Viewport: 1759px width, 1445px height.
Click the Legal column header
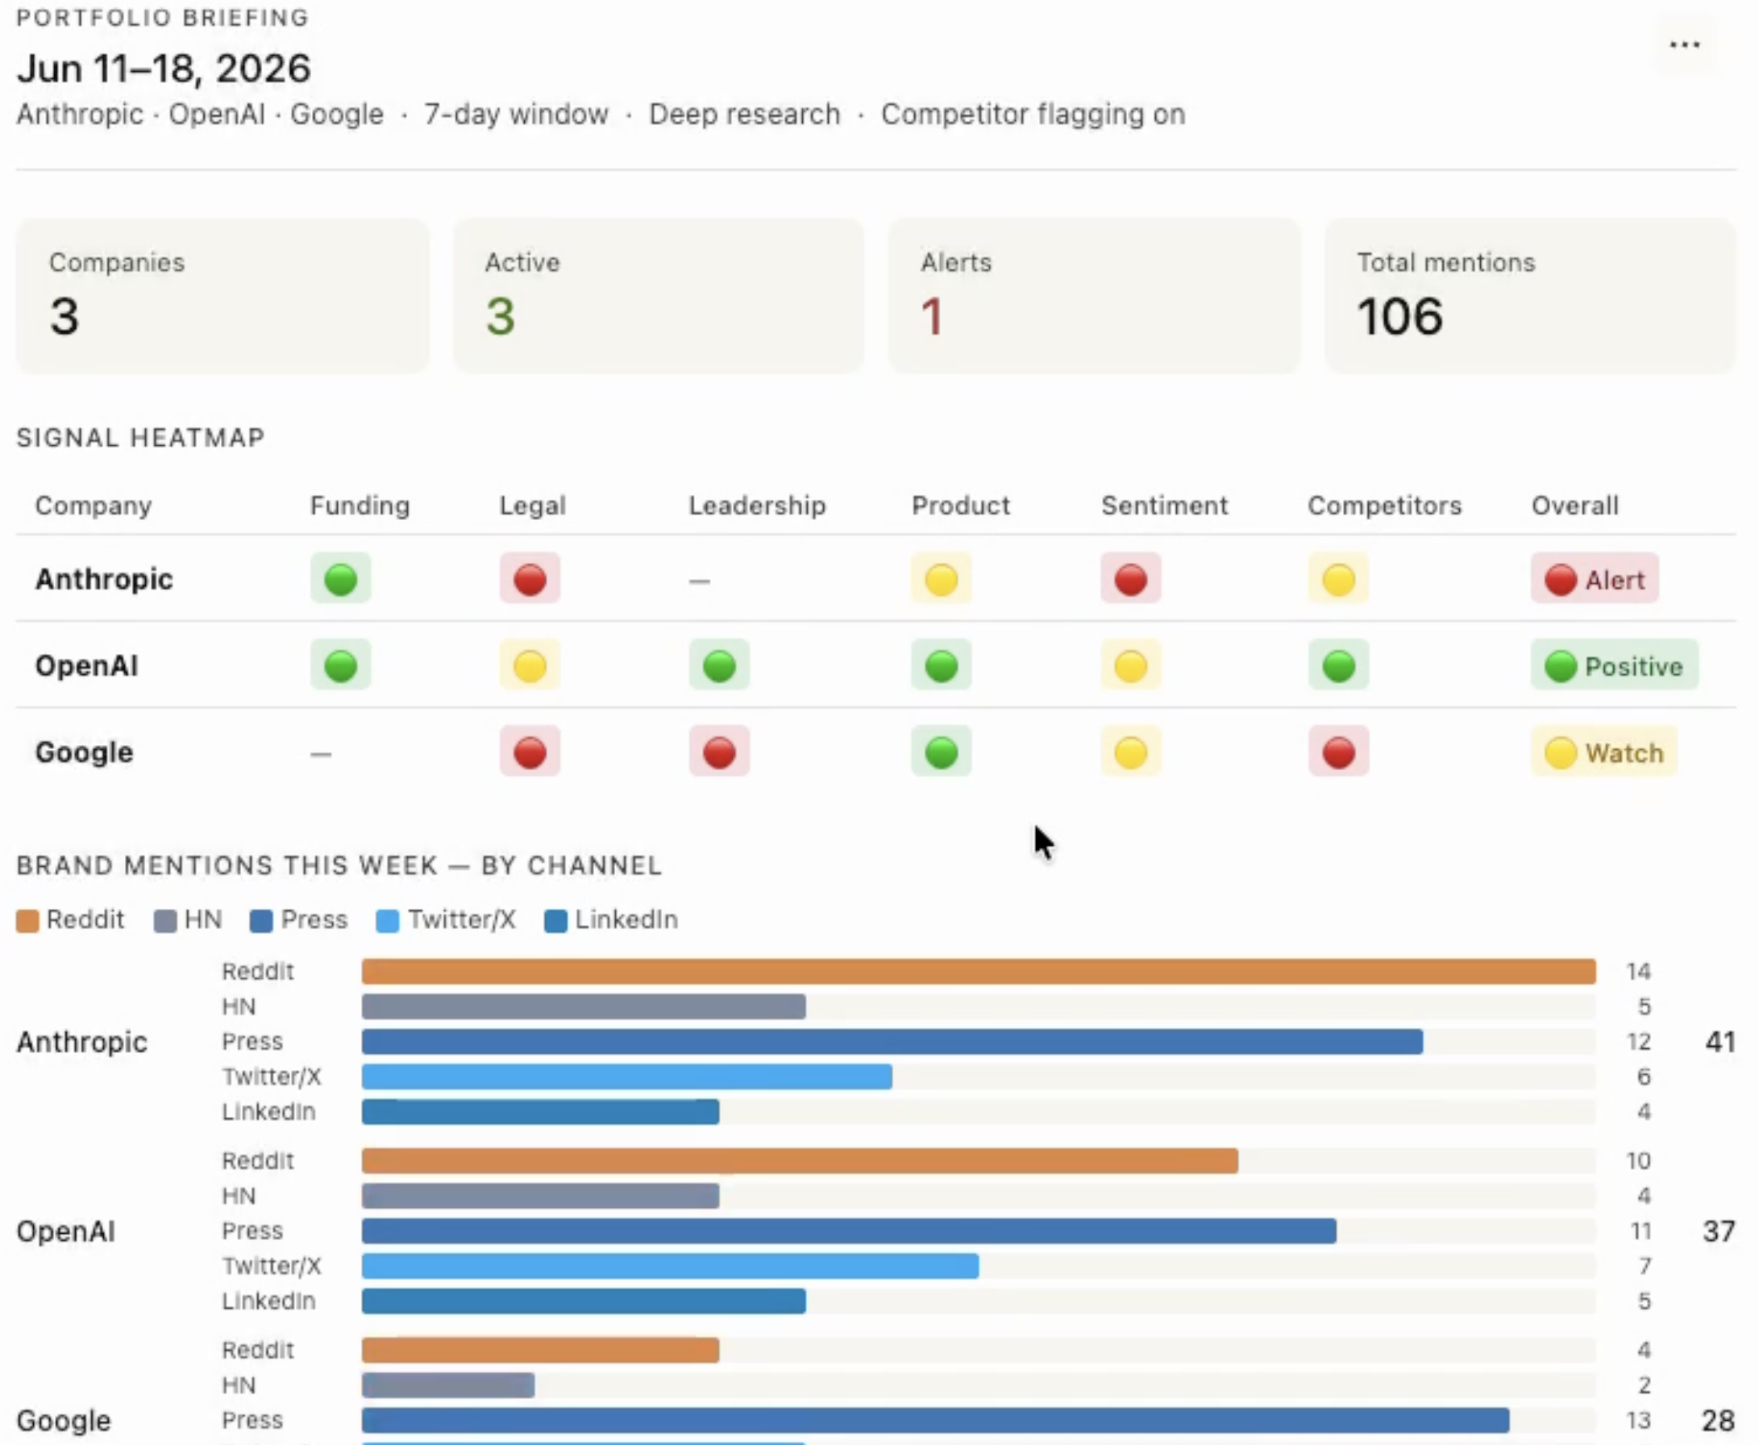(x=533, y=506)
